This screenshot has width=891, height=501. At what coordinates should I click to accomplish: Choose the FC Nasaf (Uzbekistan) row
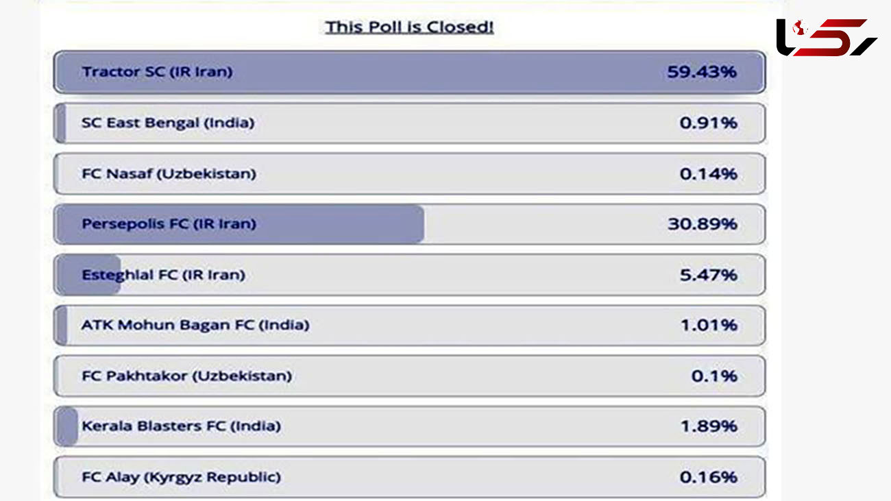(409, 174)
